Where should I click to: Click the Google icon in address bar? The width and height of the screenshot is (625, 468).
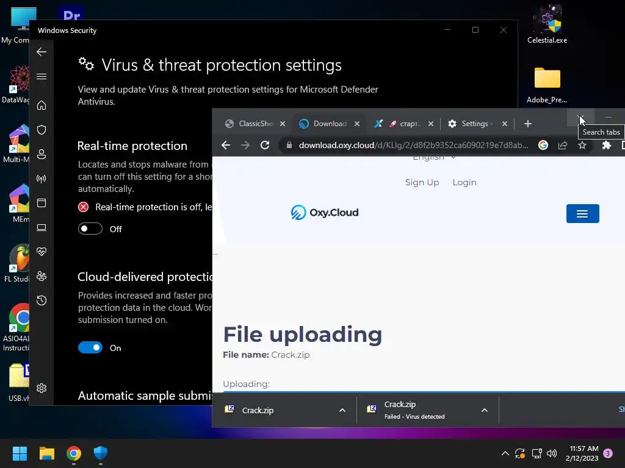click(x=543, y=145)
